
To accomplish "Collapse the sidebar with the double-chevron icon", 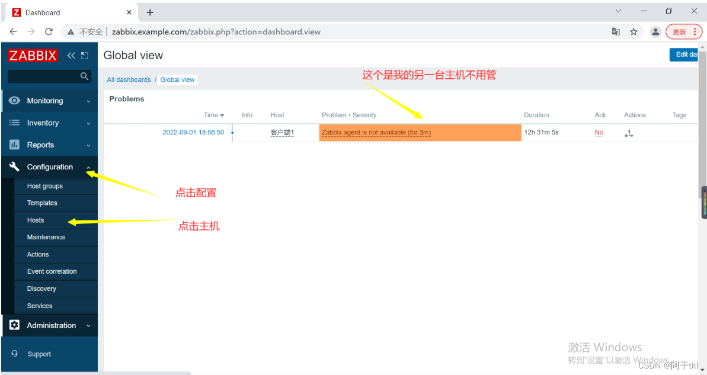I will tap(71, 55).
